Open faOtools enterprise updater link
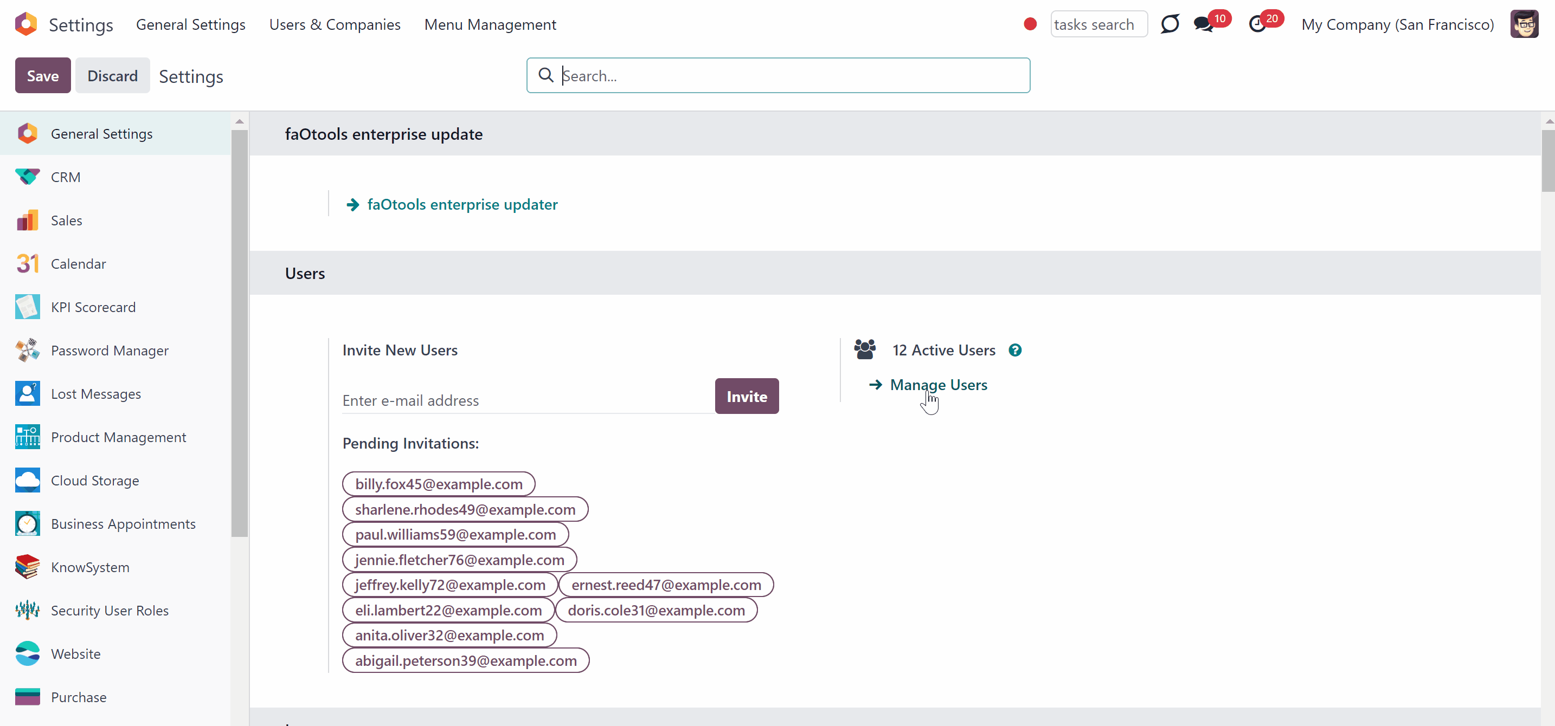This screenshot has width=1555, height=726. coord(462,204)
